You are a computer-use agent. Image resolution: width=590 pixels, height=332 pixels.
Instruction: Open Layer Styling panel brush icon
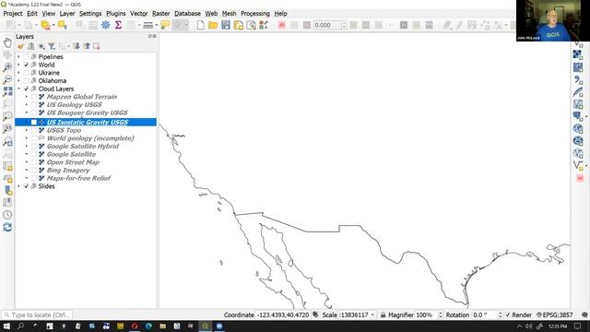click(21, 46)
